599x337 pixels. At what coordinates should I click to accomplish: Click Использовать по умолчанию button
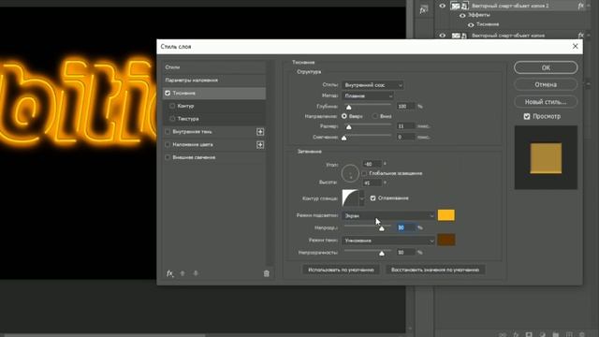(341, 270)
